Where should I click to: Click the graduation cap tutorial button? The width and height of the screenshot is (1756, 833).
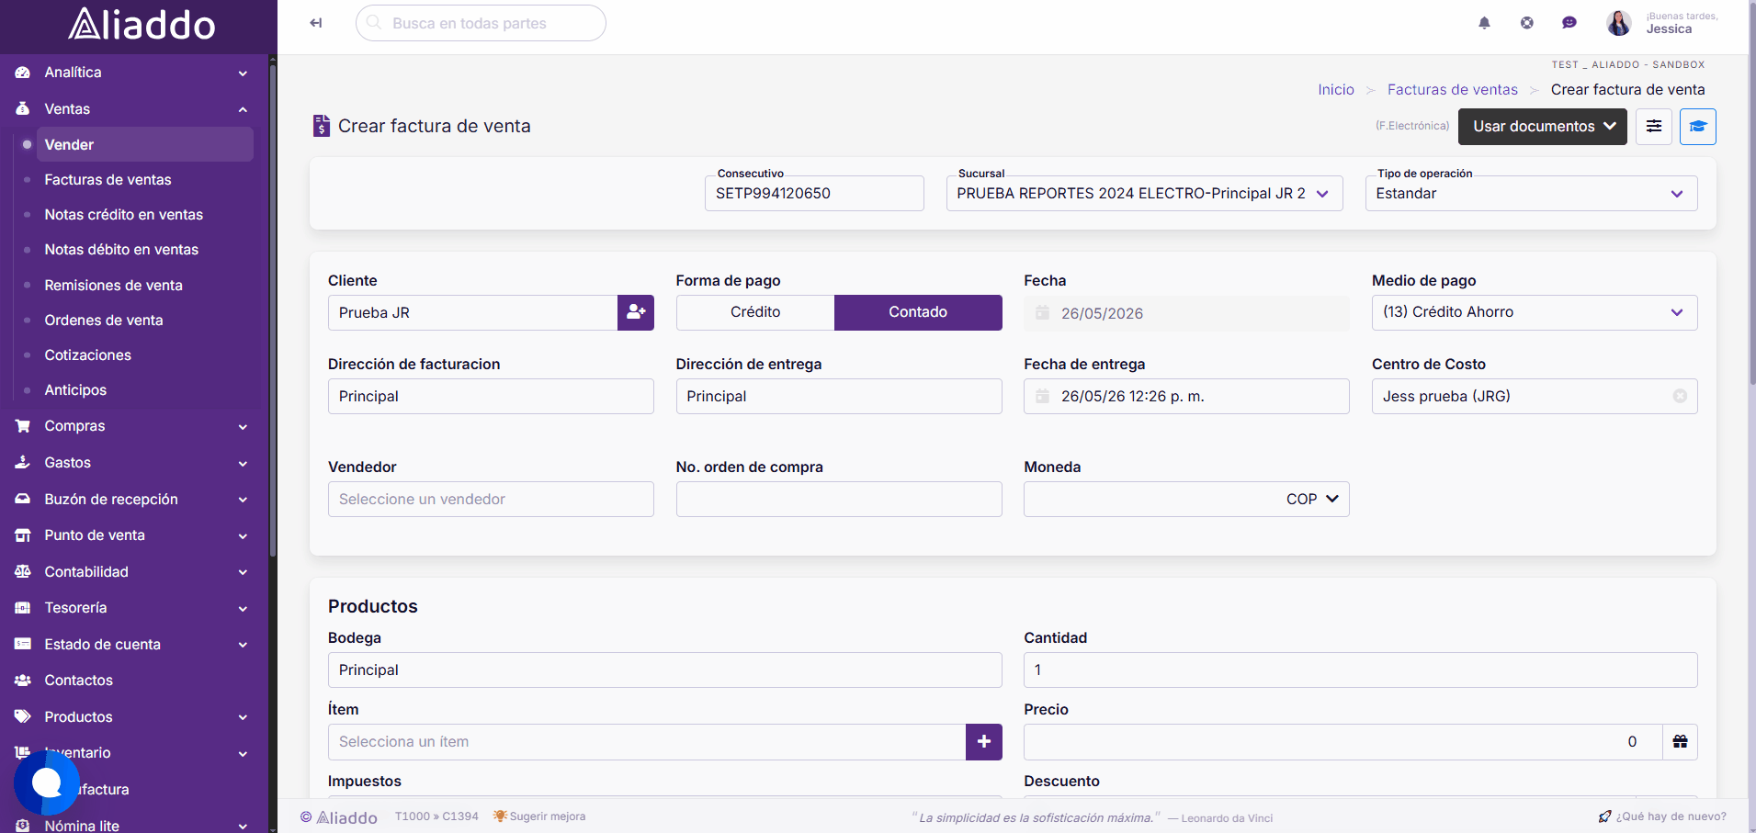1698,127
